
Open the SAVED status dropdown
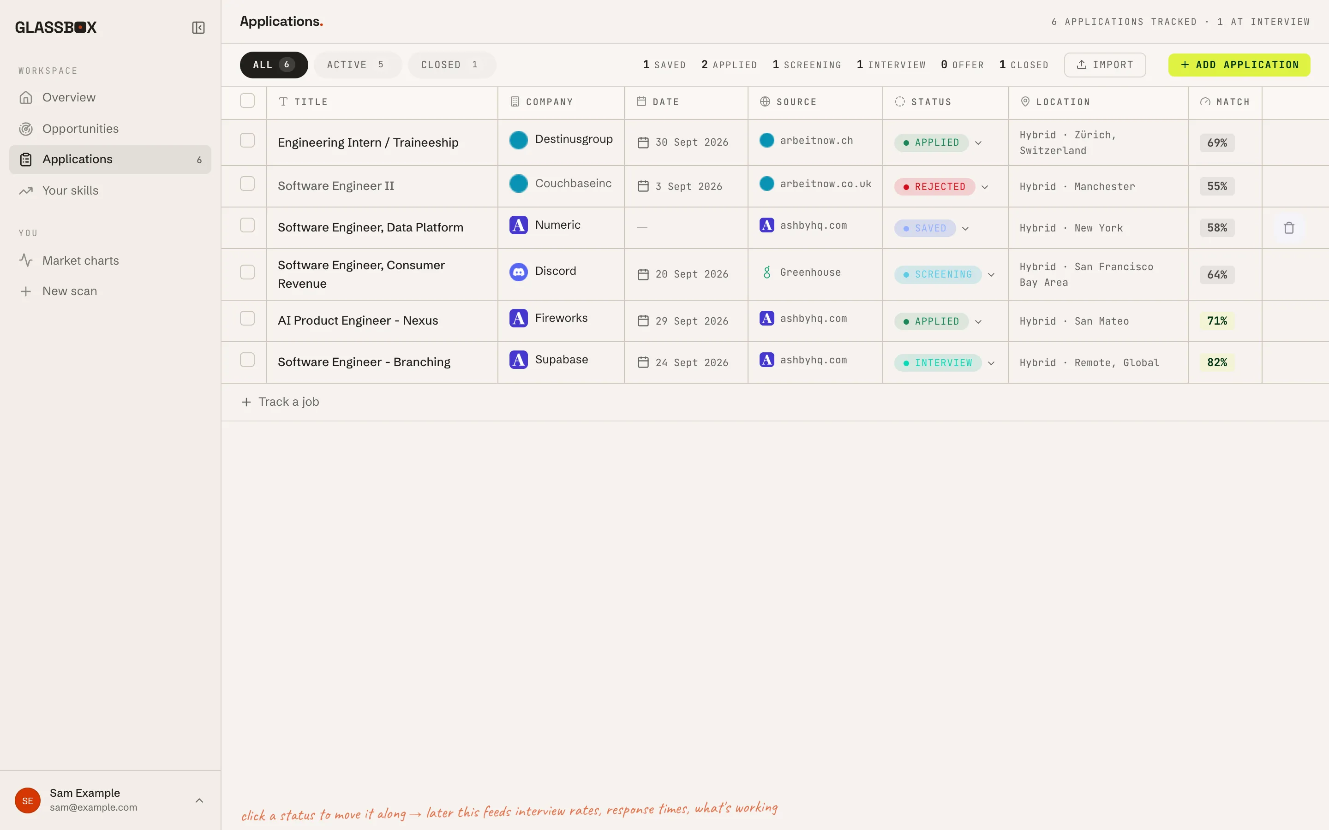(932, 228)
